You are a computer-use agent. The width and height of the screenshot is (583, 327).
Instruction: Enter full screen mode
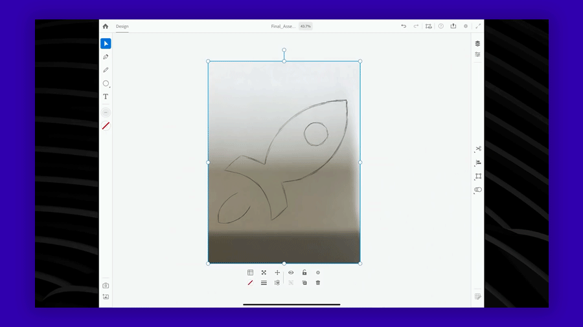click(478, 26)
